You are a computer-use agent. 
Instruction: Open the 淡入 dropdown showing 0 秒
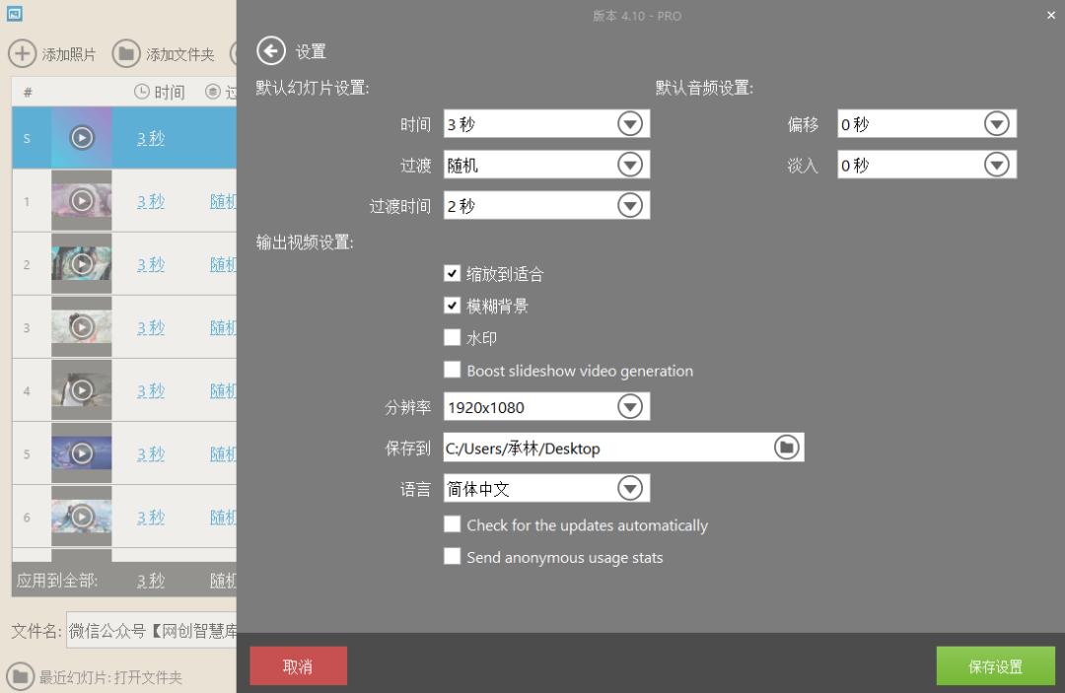pos(926,165)
